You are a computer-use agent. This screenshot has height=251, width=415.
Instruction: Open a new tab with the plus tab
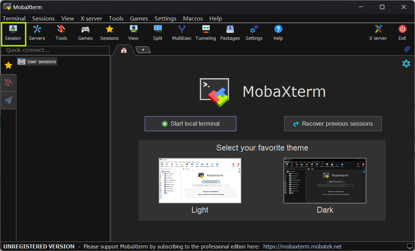click(x=143, y=50)
